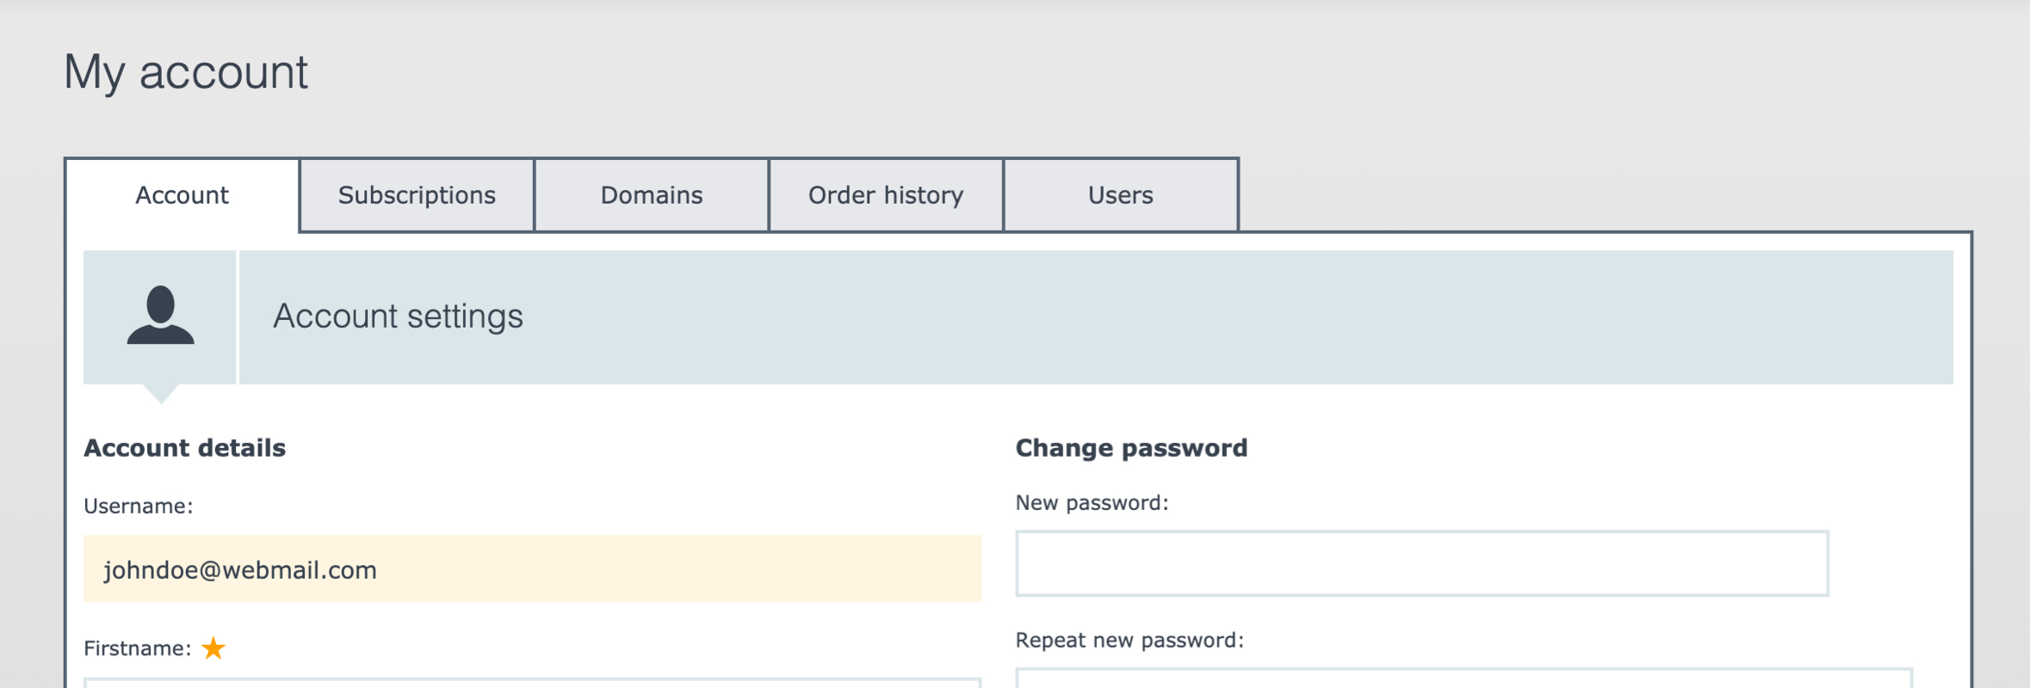Click the Firstname label text

[137, 648]
